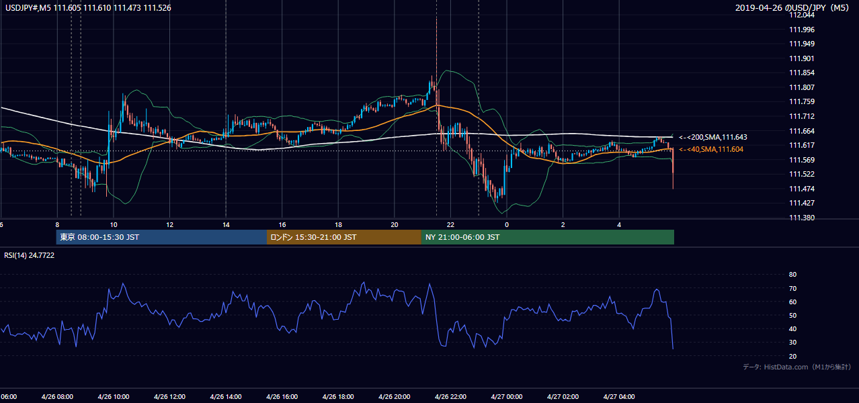The image size is (859, 403).
Task: Click the 4/27 04:00 date label
Action: pyautogui.click(x=618, y=397)
